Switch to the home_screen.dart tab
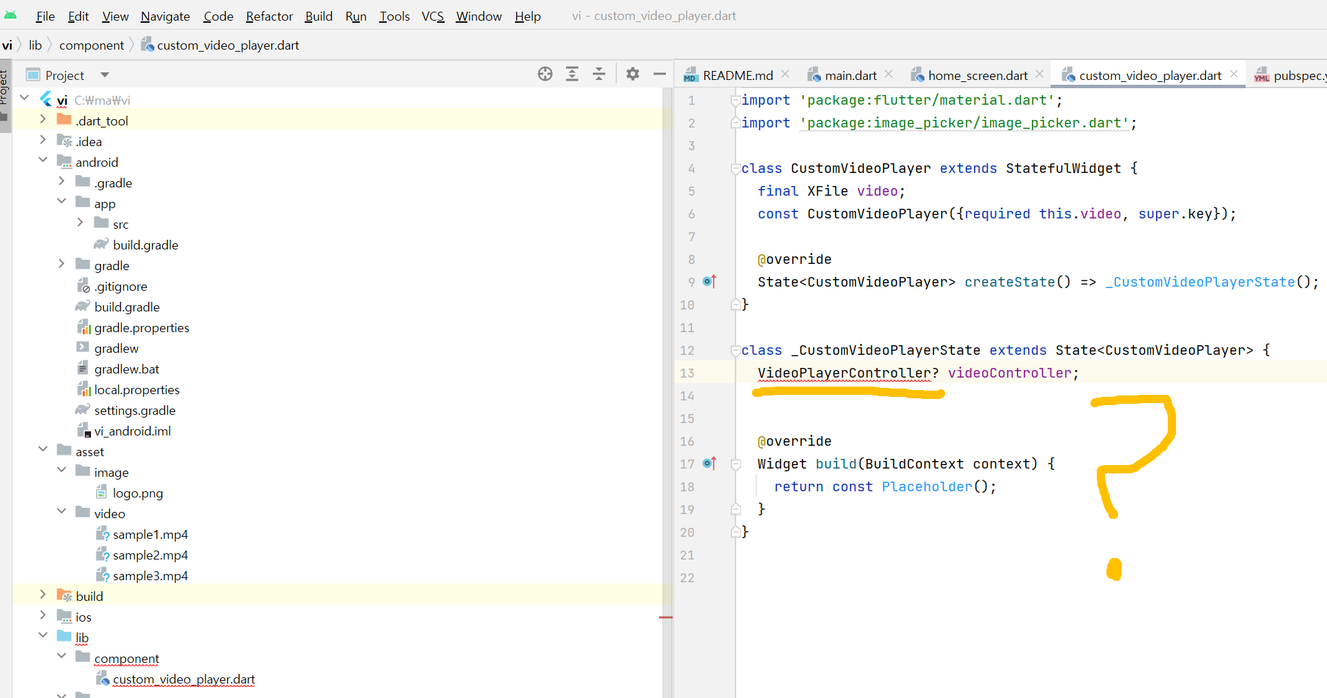The height and width of the screenshot is (698, 1327). (977, 75)
